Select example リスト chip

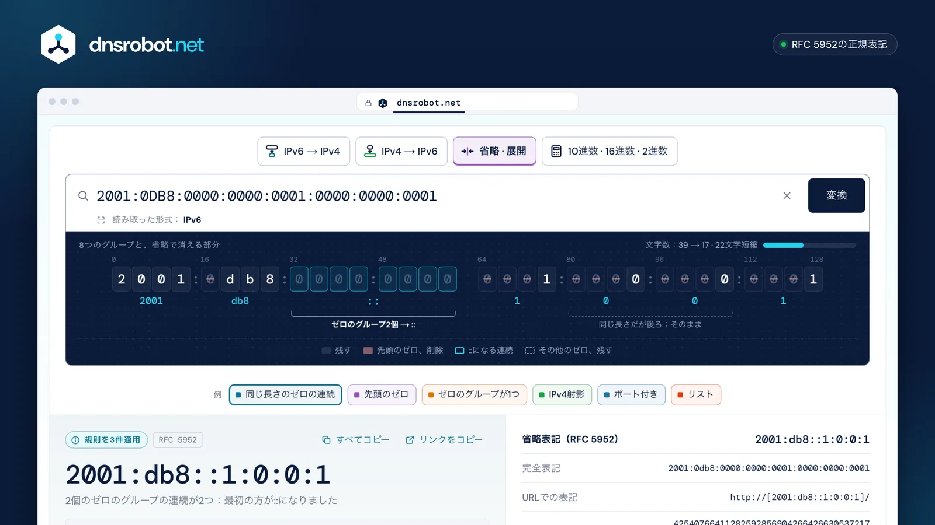point(695,394)
